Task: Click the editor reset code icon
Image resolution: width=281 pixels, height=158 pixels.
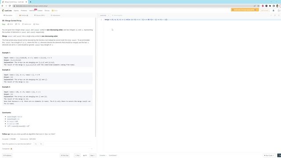Action: point(271,15)
